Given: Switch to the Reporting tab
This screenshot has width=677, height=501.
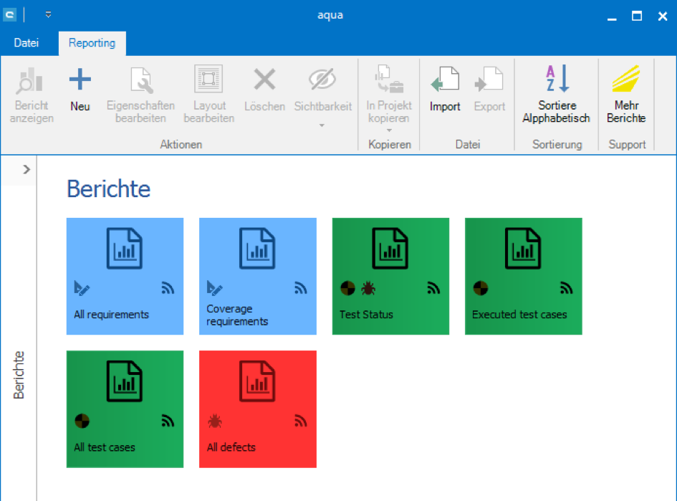Looking at the screenshot, I should click(92, 43).
